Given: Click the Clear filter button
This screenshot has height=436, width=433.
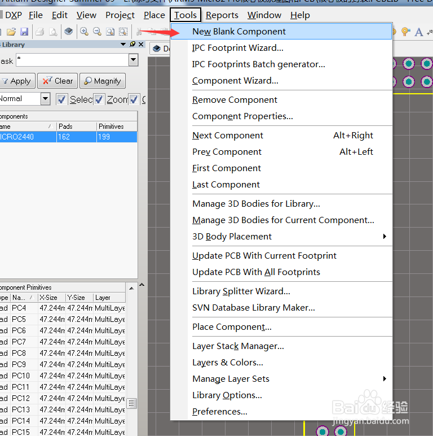Looking at the screenshot, I should tap(58, 81).
